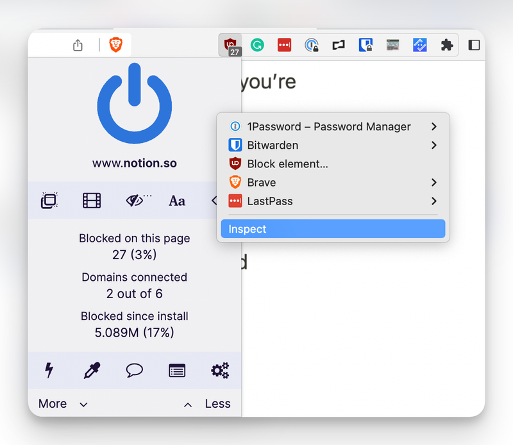This screenshot has height=445, width=513.
Task: Click the blue square double-checkmark extension icon
Action: [420, 45]
